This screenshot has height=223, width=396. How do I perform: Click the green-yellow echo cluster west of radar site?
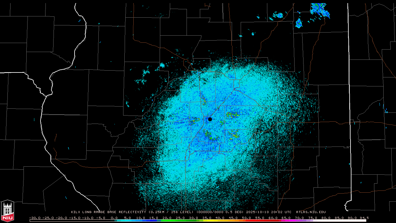[194, 120]
